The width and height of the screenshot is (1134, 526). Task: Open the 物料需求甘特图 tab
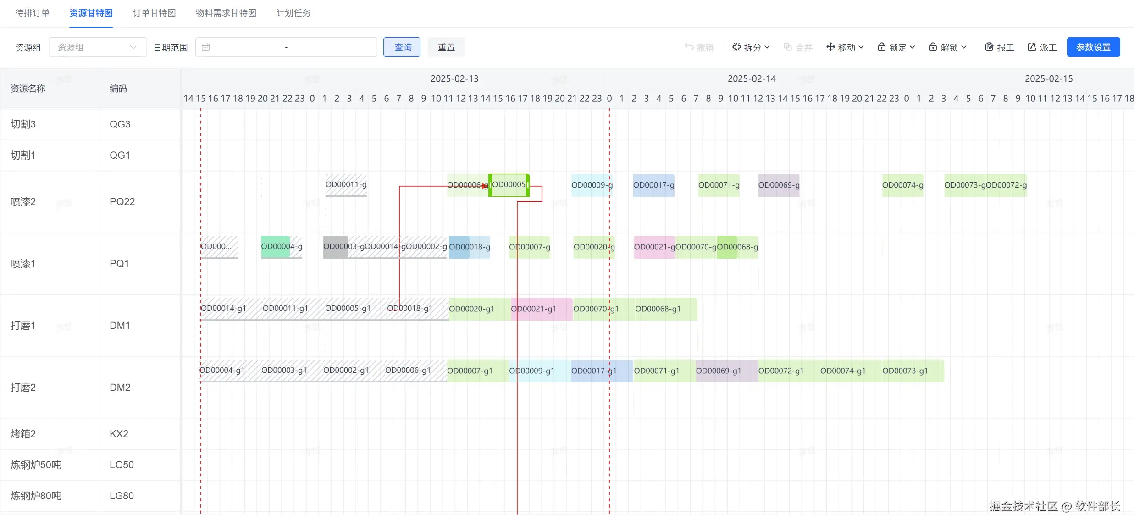[x=226, y=13]
